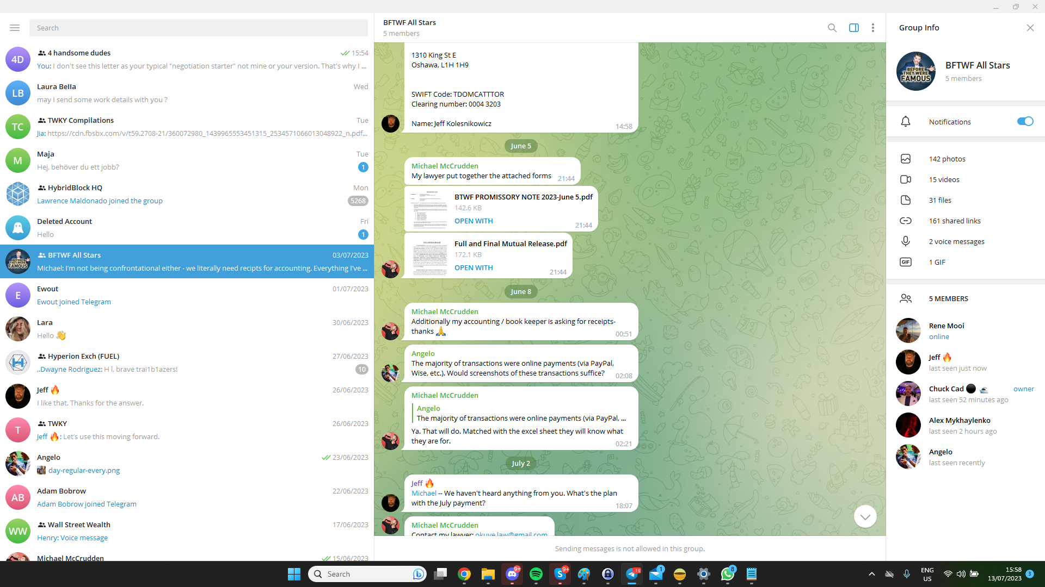Open the 142 photos shared media
1045x587 pixels.
click(x=946, y=159)
